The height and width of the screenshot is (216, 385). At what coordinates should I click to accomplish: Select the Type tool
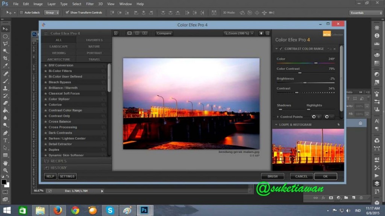5,140
